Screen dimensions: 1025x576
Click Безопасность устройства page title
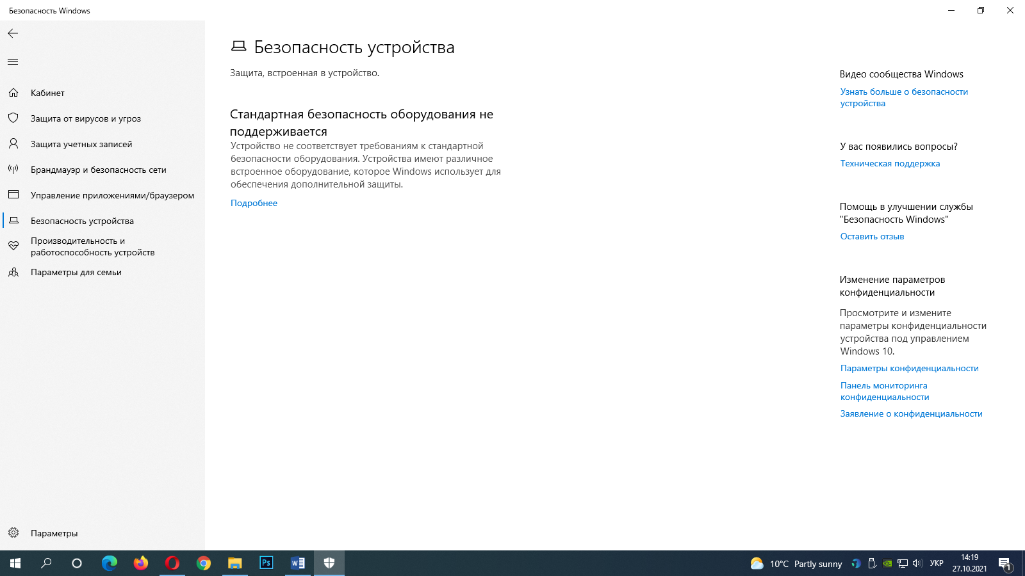click(354, 47)
